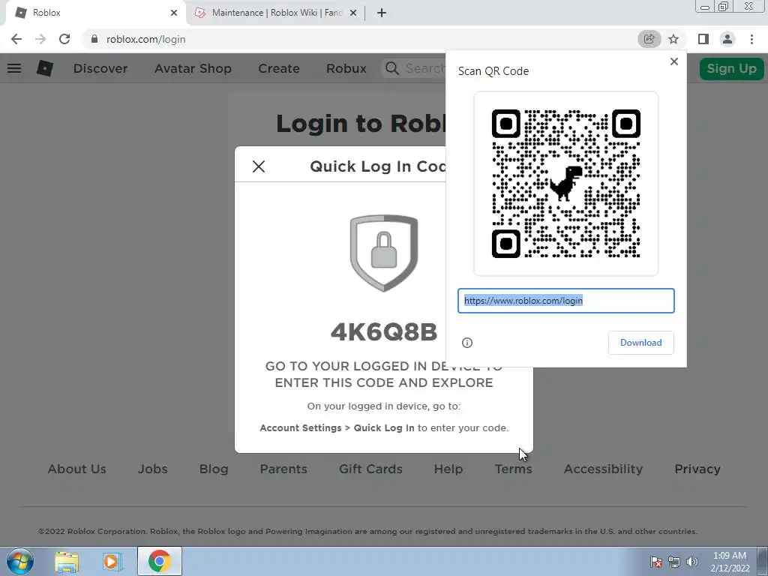Screen dimensions: 768x576
Task: Click the volume speaker tray icon
Action: 692,562
